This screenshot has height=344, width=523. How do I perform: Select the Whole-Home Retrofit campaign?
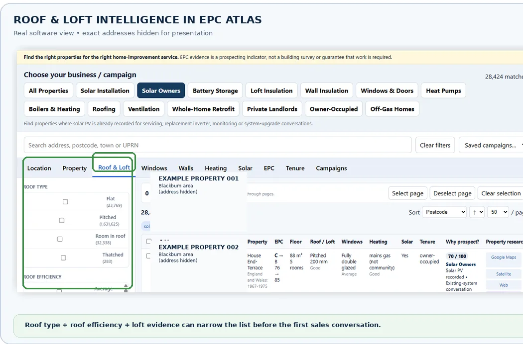pos(203,109)
